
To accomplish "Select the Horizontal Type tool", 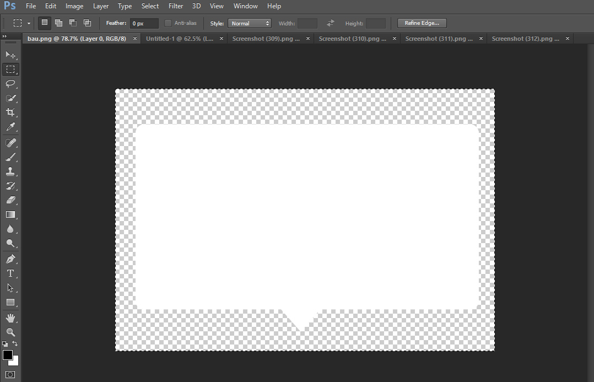I will pyautogui.click(x=10, y=273).
